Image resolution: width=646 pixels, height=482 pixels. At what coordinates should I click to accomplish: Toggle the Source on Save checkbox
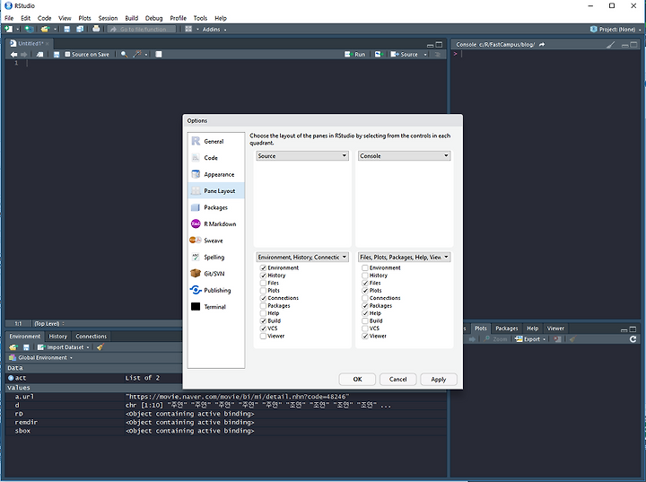[x=67, y=55]
